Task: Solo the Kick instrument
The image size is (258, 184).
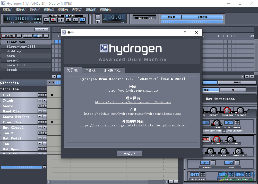Action: tap(45, 95)
